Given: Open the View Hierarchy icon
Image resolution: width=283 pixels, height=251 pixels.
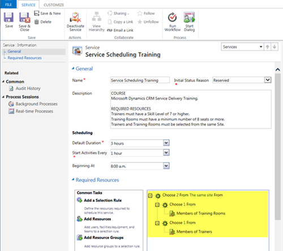Looking at the screenshot, I should (x=97, y=16).
